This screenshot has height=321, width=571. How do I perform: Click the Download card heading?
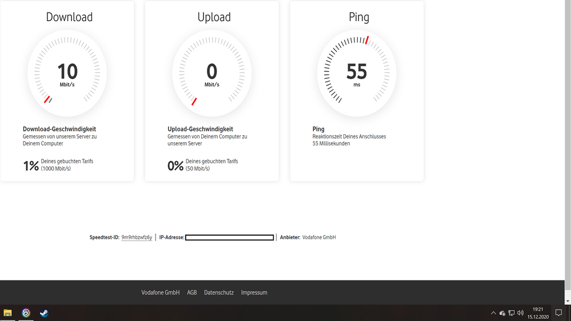(x=69, y=17)
